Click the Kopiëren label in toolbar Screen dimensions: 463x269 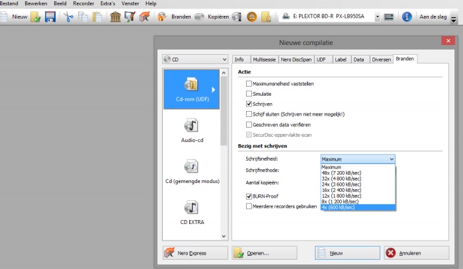click(x=218, y=17)
